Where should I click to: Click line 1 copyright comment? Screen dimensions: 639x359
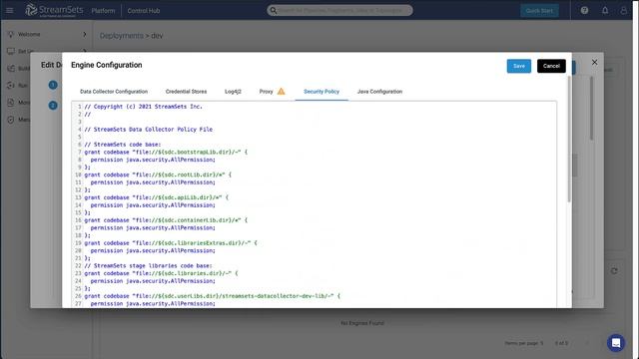click(143, 107)
